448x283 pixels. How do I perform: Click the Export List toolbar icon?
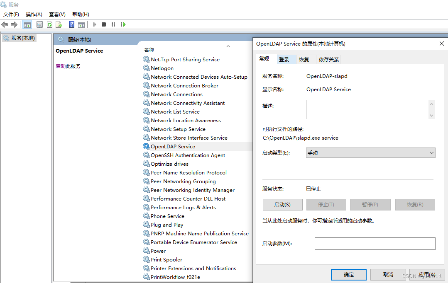tap(59, 25)
